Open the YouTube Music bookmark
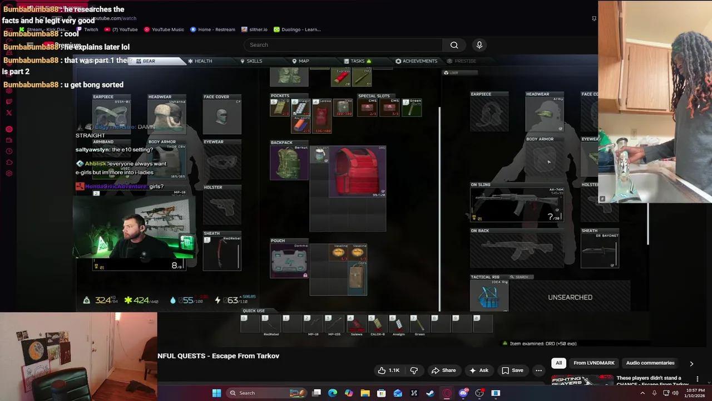712x401 pixels. 164,30
